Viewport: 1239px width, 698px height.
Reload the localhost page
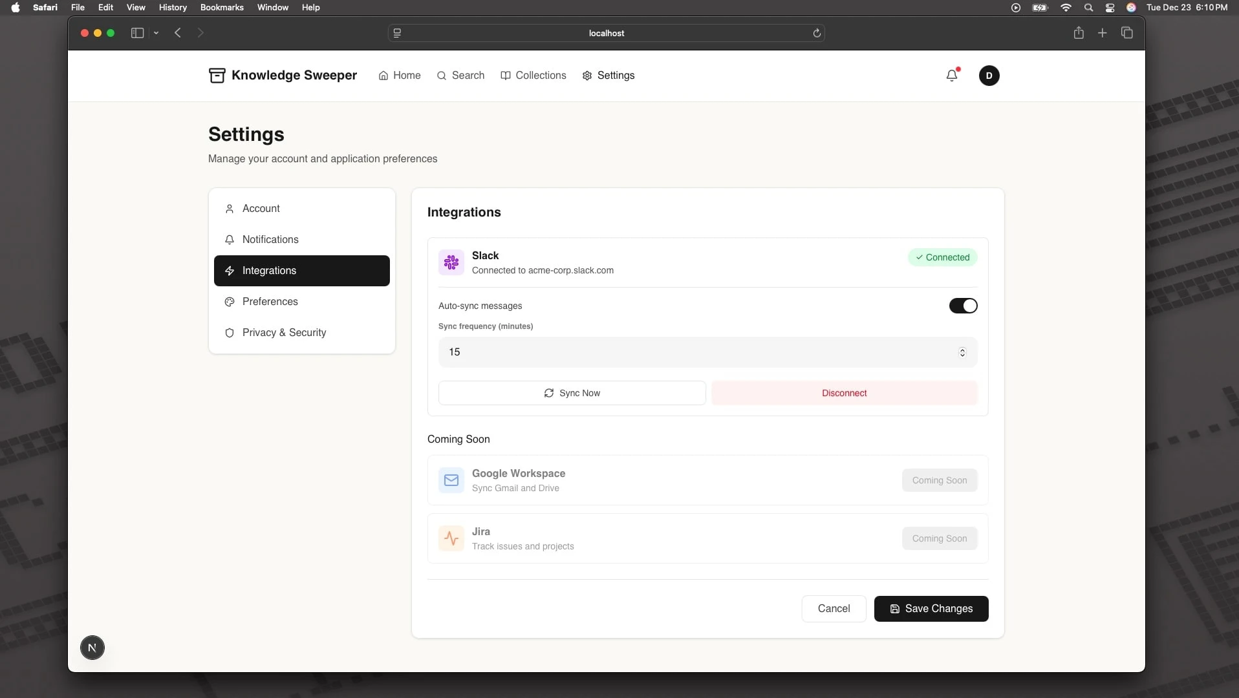817,33
